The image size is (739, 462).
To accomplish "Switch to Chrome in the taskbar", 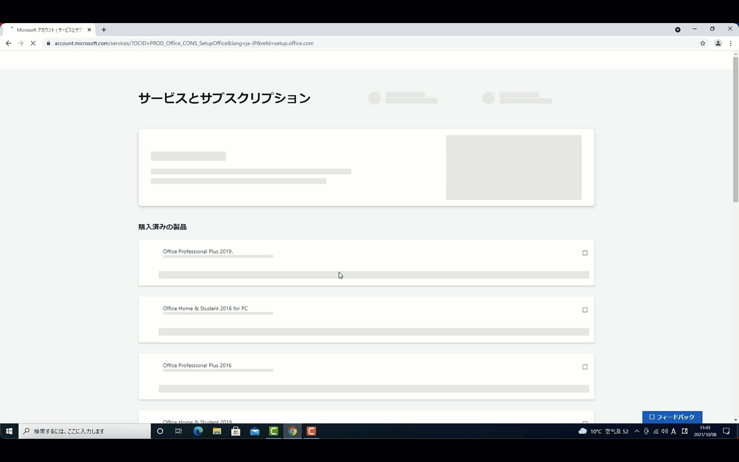I will pos(293,431).
